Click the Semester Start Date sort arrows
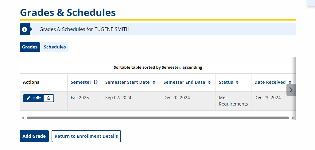315x150 pixels. point(154,82)
